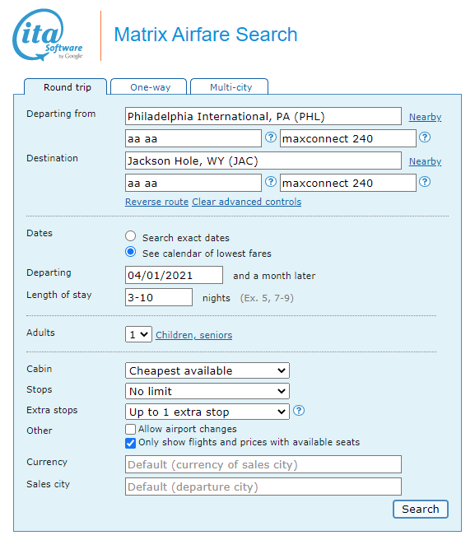Open help icon next to Extra stops
475x554 pixels.
coord(299,411)
